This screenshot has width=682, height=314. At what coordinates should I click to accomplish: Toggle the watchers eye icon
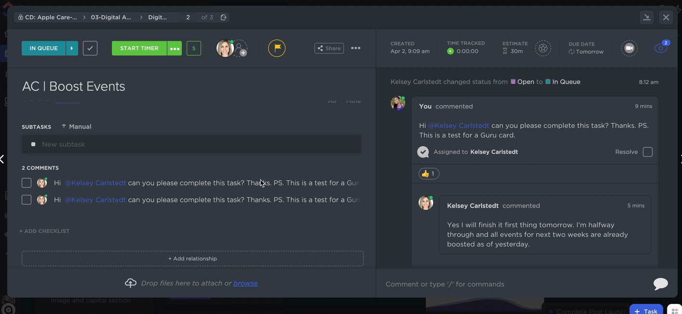pos(660,48)
